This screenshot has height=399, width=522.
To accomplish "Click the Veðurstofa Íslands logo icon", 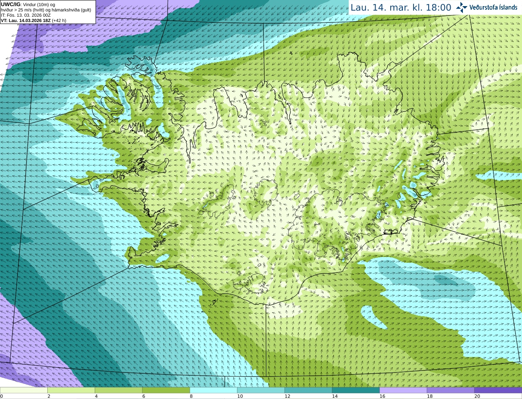I will 462,7.
